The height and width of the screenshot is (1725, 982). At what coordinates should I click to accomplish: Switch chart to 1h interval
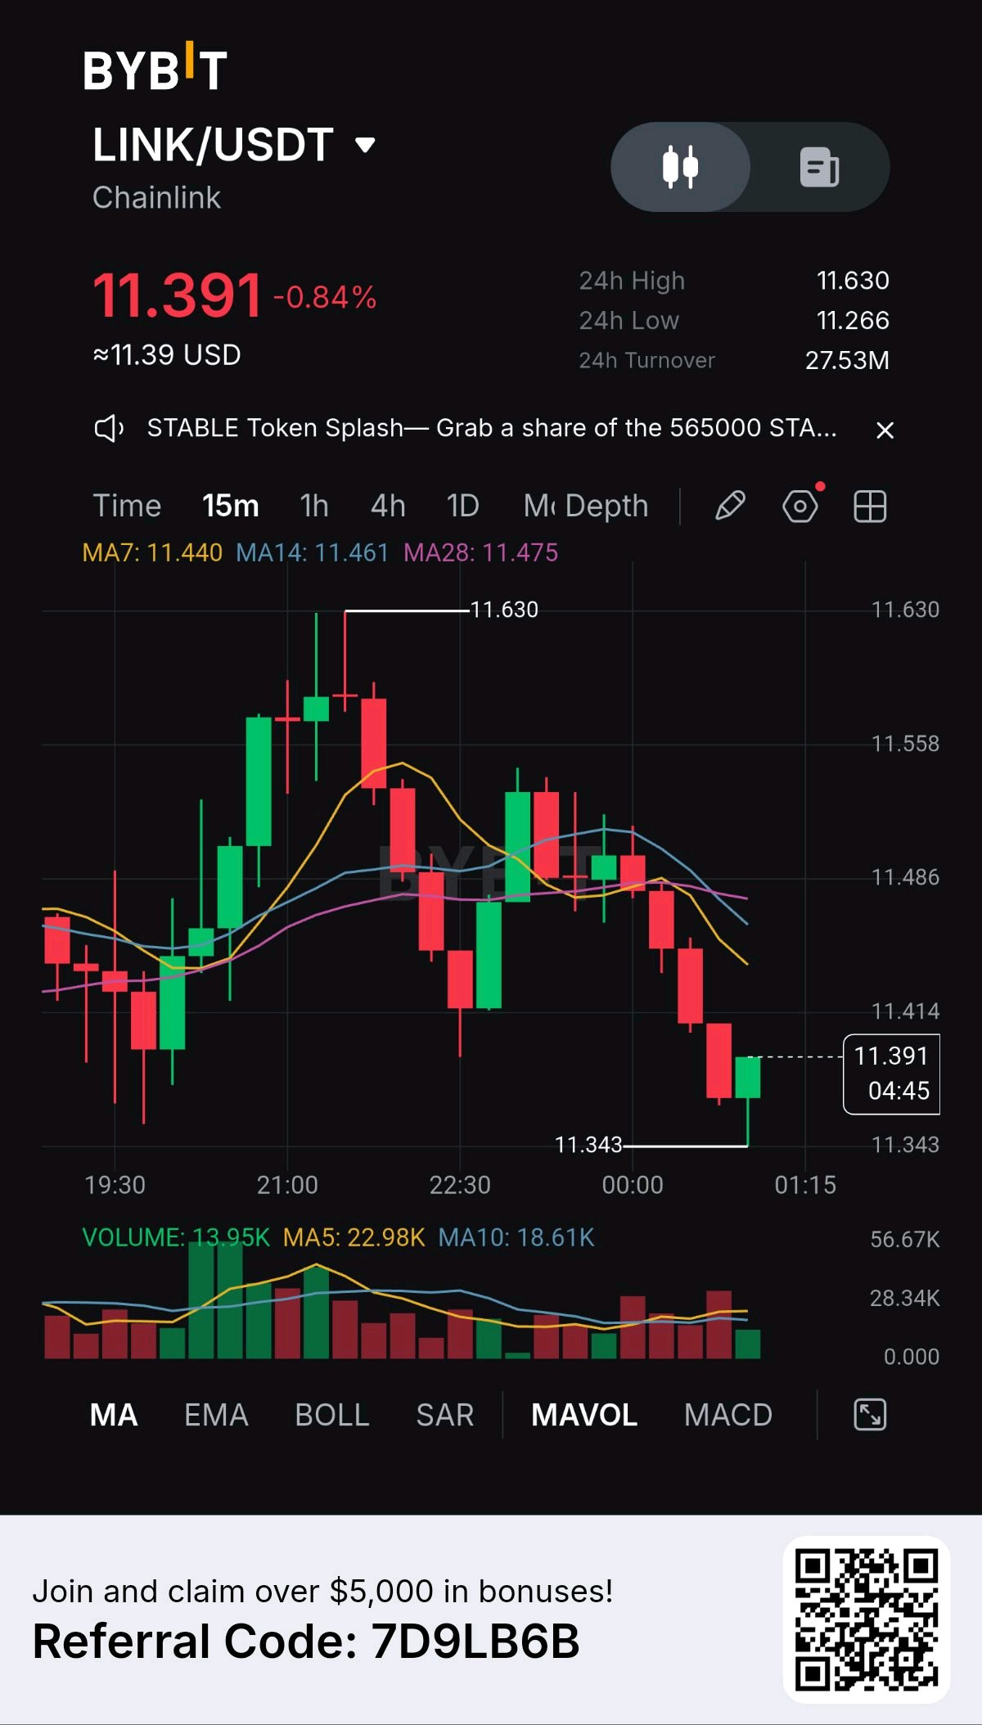click(314, 506)
